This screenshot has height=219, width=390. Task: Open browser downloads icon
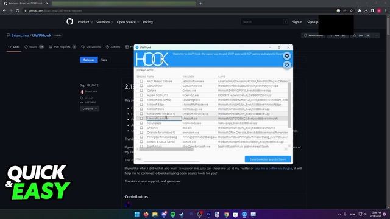pyautogui.click(x=366, y=11)
